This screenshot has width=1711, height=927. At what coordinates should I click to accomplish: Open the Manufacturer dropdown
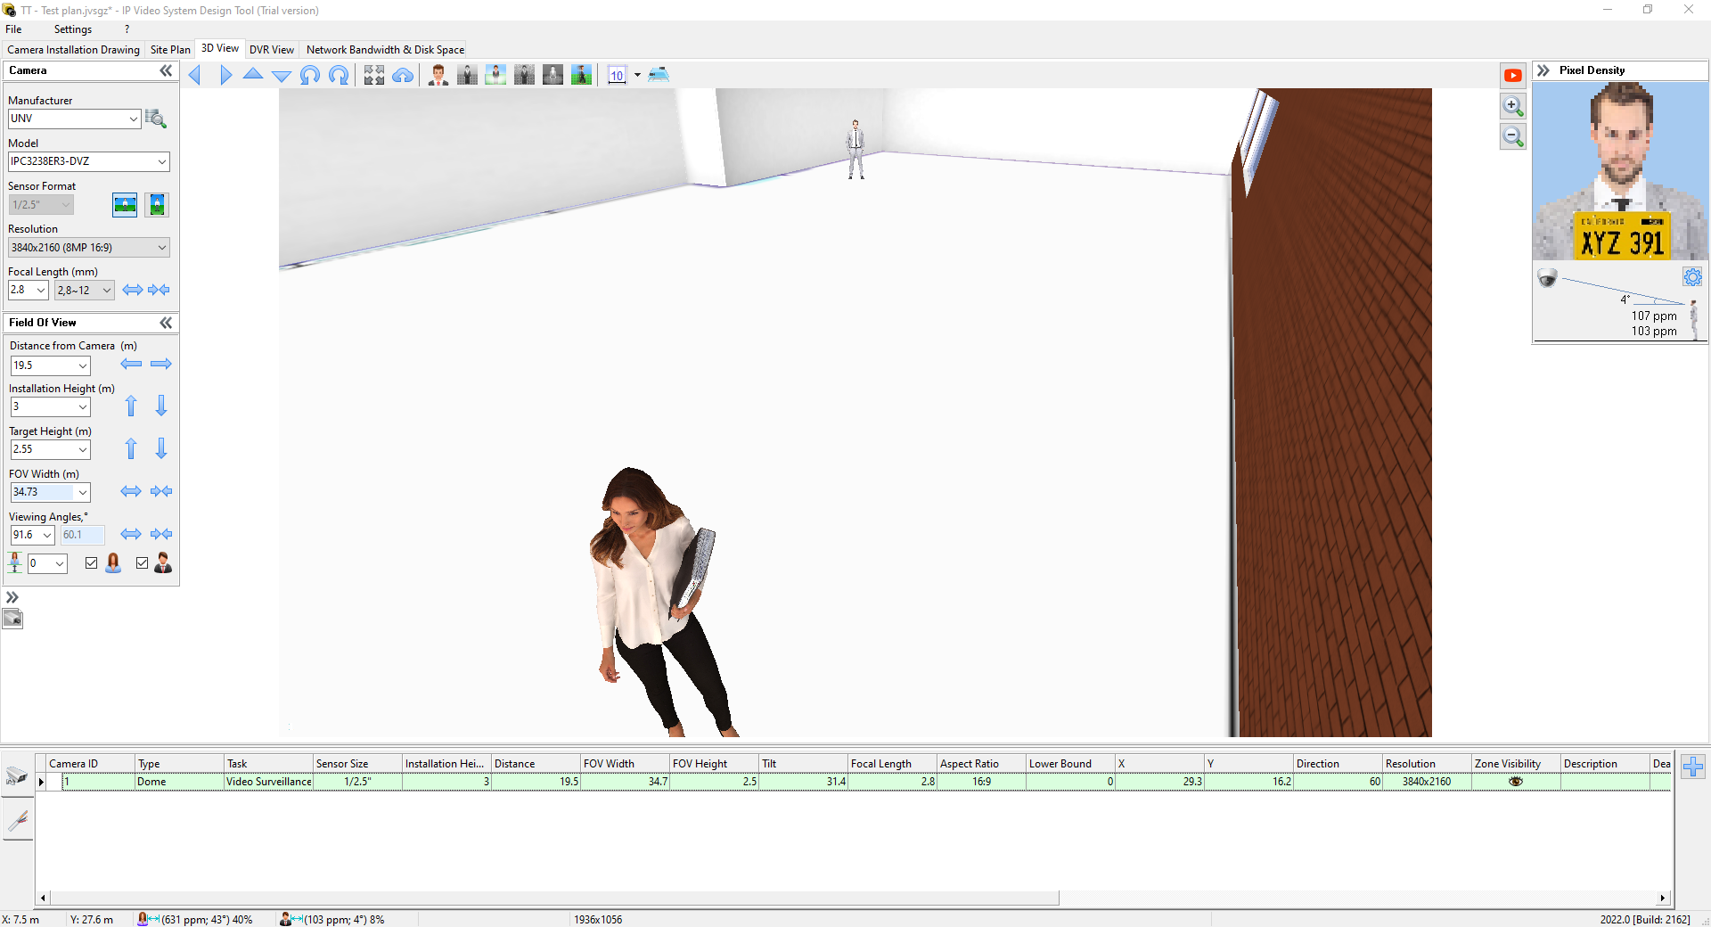pyautogui.click(x=75, y=119)
